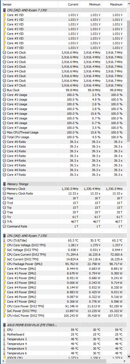Select the Bus Clock sensor row
The image size is (130, 364).
click(x=63, y=90)
